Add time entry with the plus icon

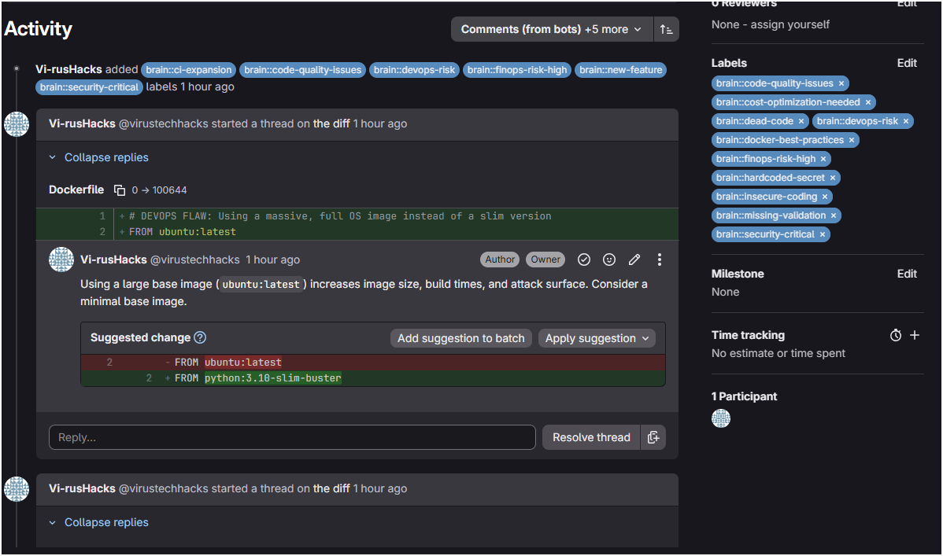click(x=915, y=335)
